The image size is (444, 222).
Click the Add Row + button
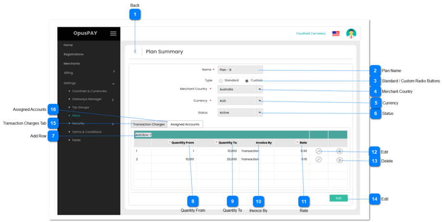pos(143,135)
